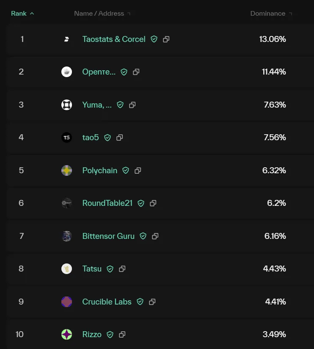Sort the table by the Rank column
The width and height of the screenshot is (314, 349).
(x=22, y=14)
